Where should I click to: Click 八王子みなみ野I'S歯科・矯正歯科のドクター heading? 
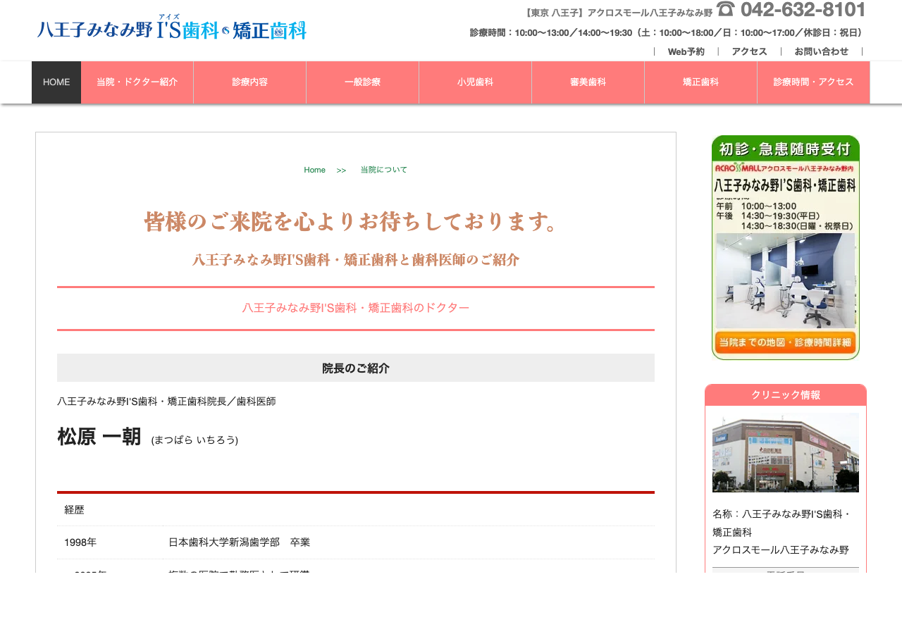356,308
